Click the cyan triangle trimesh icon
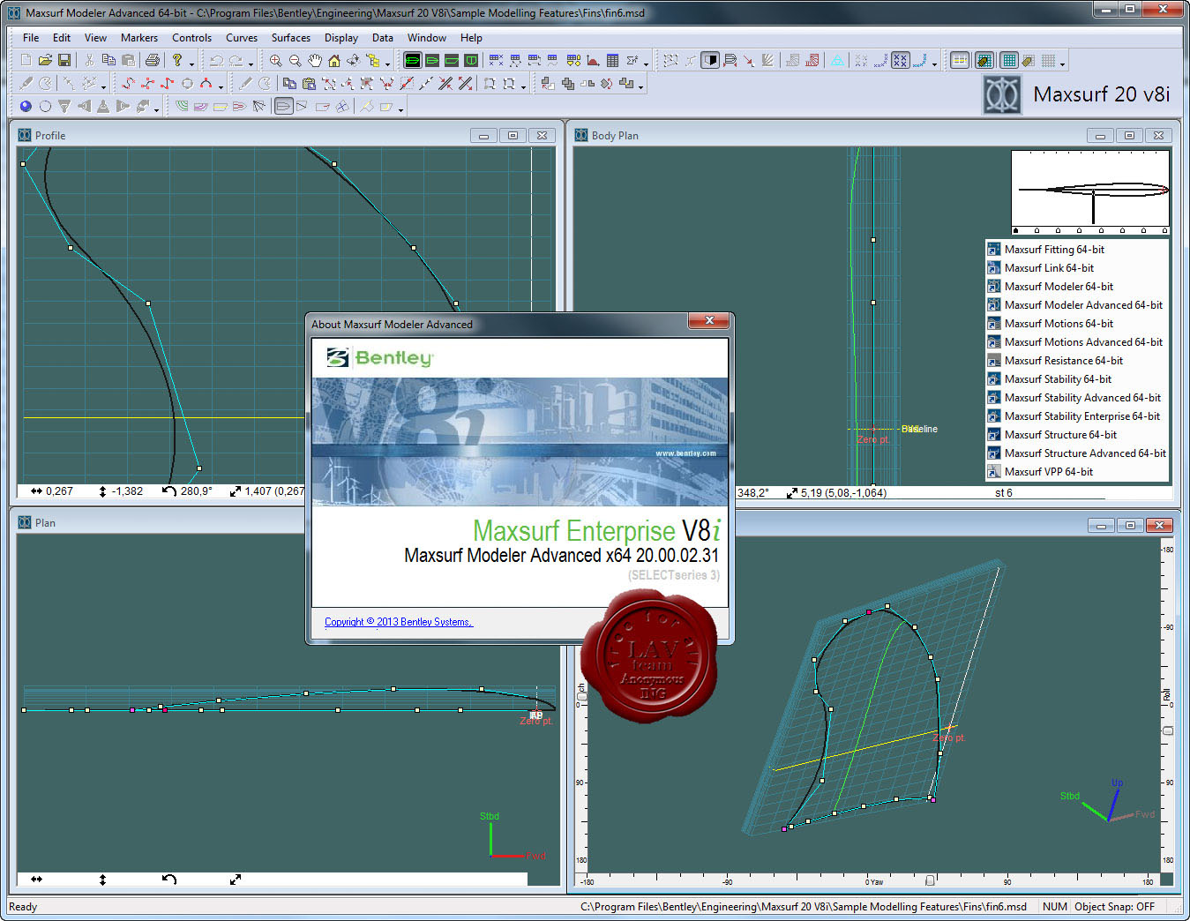Viewport: 1190px width, 921px height. click(x=838, y=60)
